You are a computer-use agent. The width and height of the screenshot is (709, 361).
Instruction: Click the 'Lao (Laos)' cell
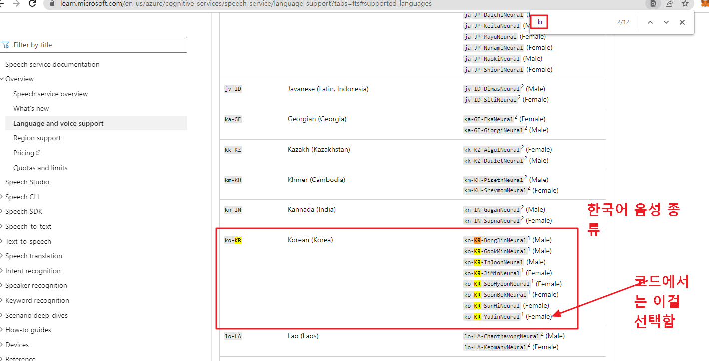(x=303, y=336)
